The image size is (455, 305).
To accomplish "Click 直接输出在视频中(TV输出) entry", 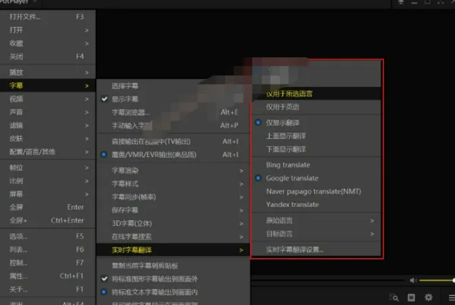I will 173,141.
